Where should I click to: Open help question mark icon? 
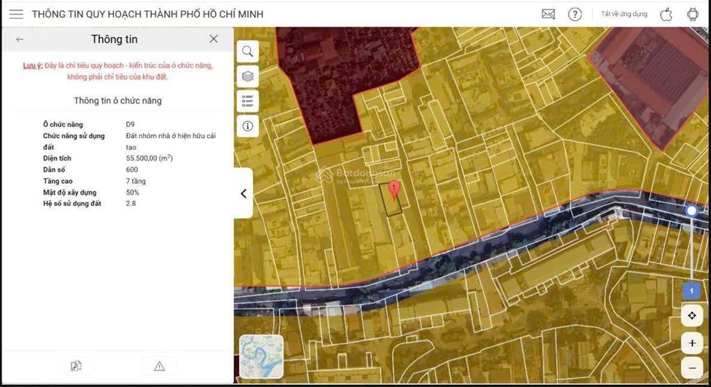pyautogui.click(x=575, y=14)
